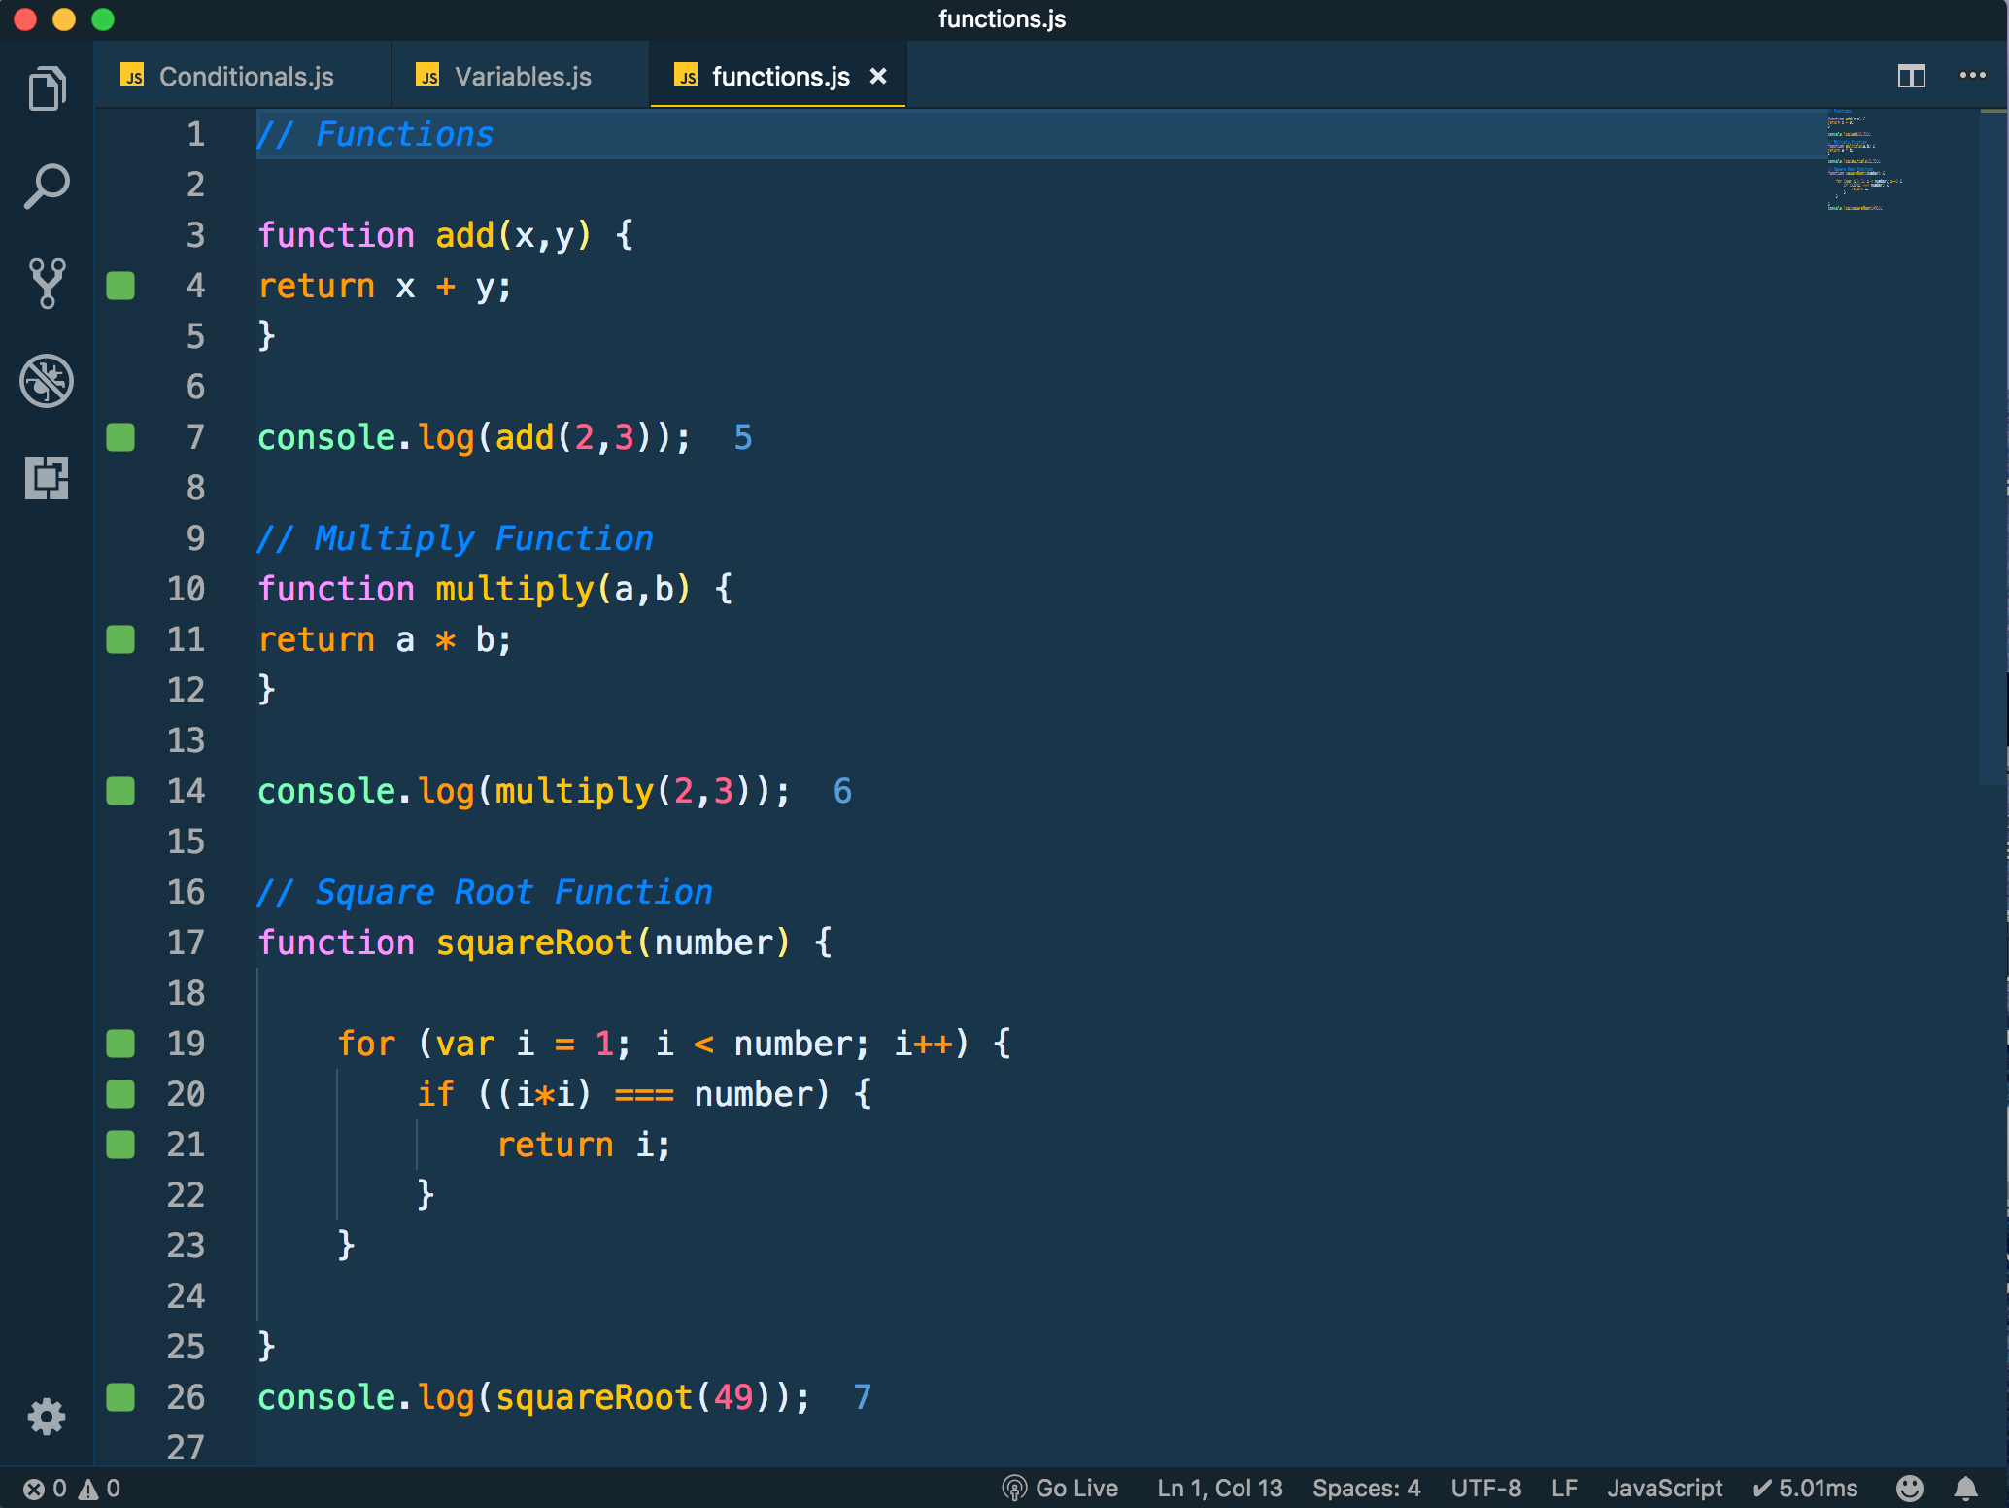Click the inline result 6 on line 14
This screenshot has width=2009, height=1508.
point(842,791)
